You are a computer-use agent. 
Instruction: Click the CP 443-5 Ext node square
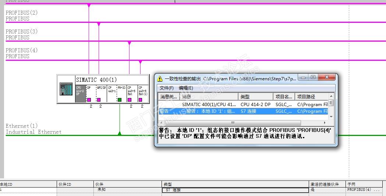click(130, 99)
